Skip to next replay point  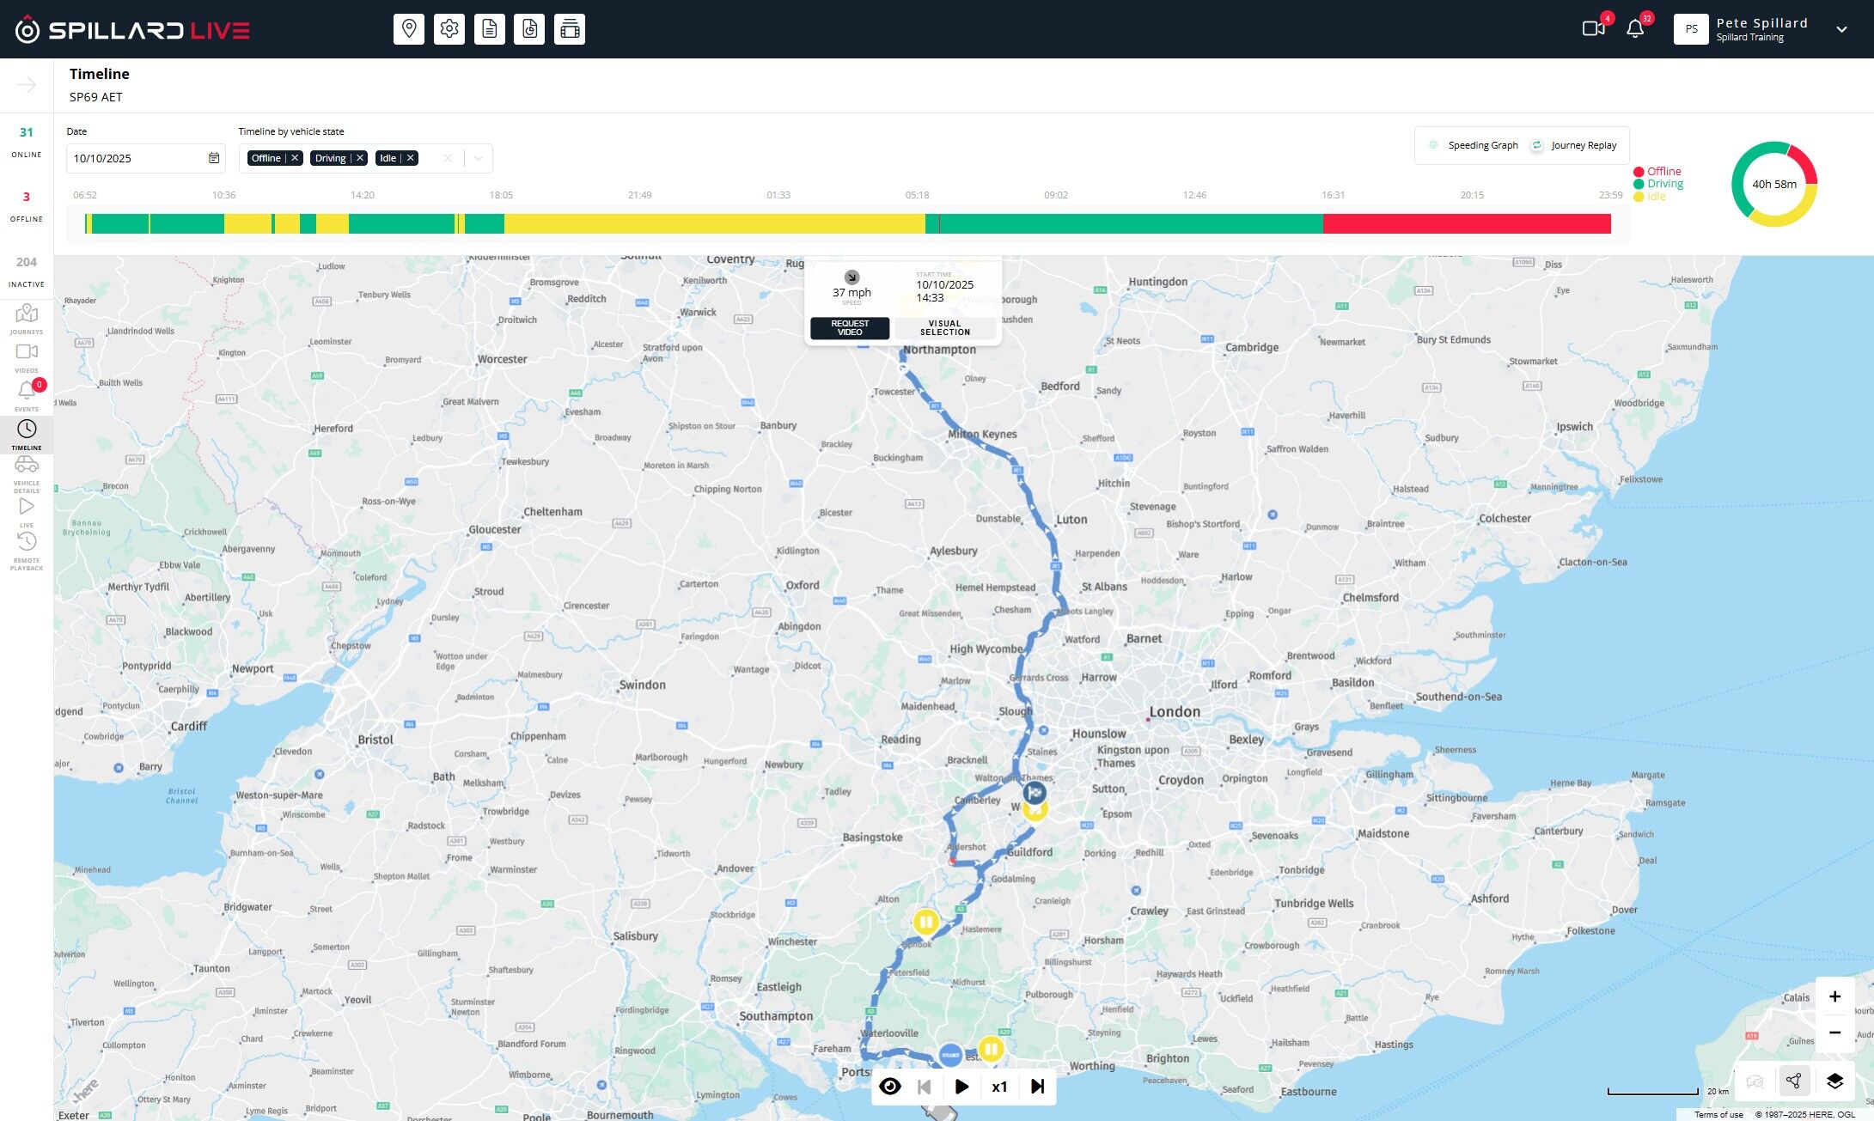click(x=1037, y=1087)
